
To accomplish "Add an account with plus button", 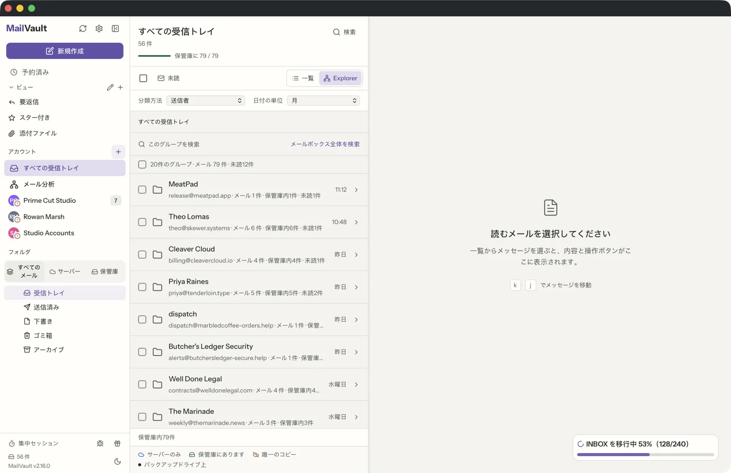I will pyautogui.click(x=118, y=152).
